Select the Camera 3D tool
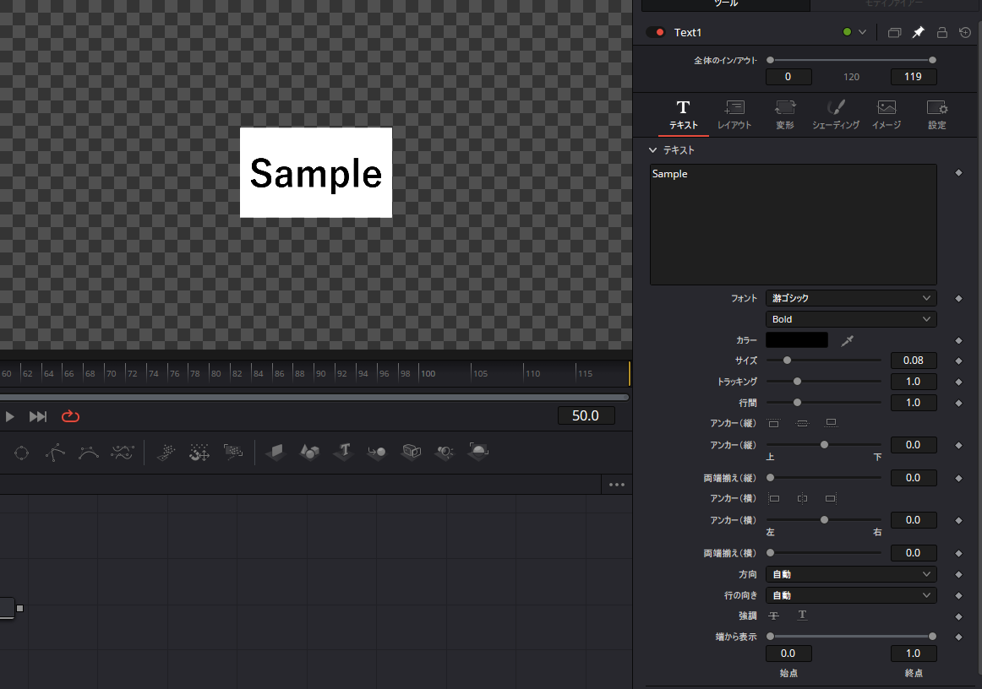This screenshot has width=982, height=689. [x=411, y=453]
